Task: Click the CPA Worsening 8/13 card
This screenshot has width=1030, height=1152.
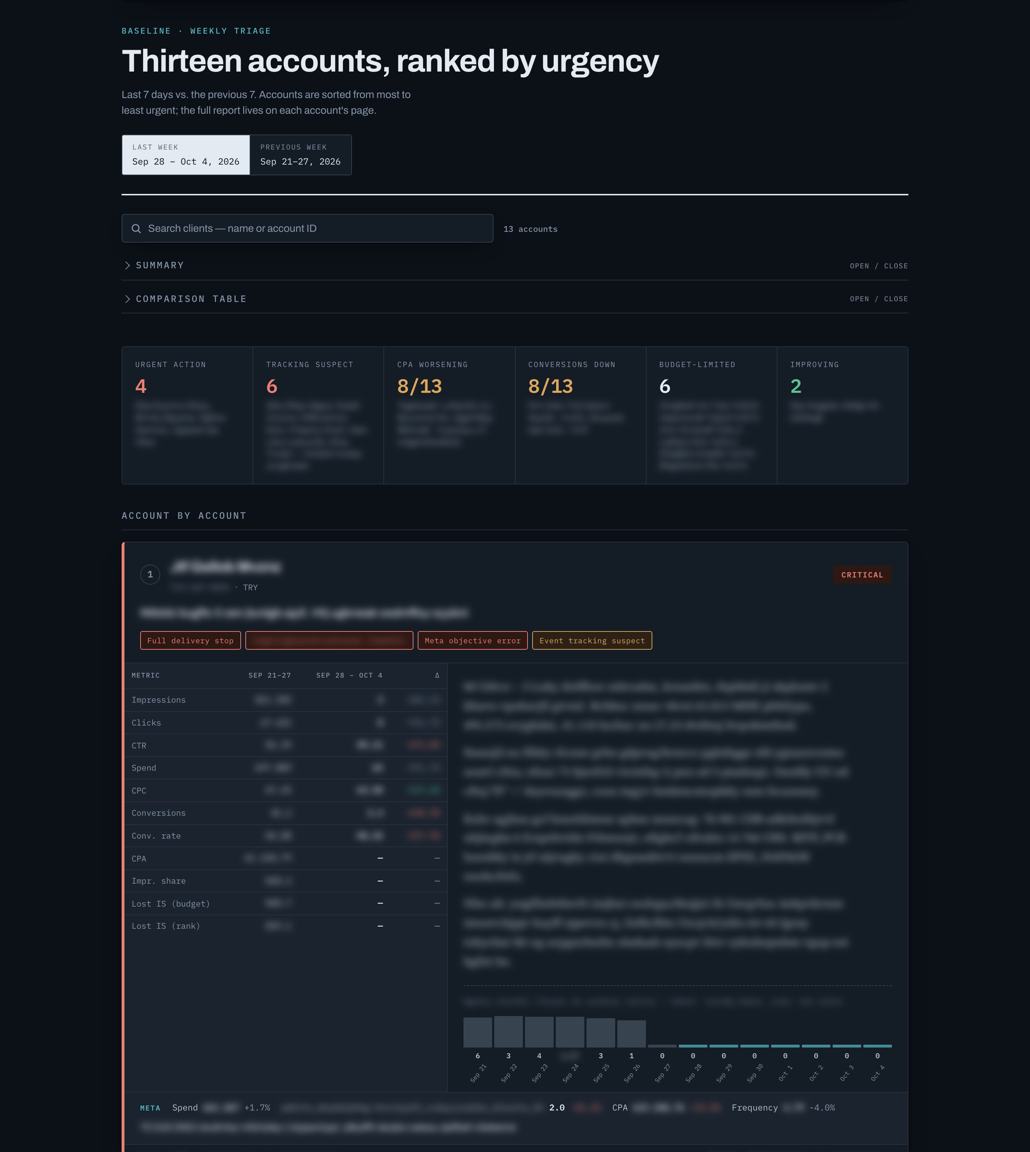Action: (449, 415)
